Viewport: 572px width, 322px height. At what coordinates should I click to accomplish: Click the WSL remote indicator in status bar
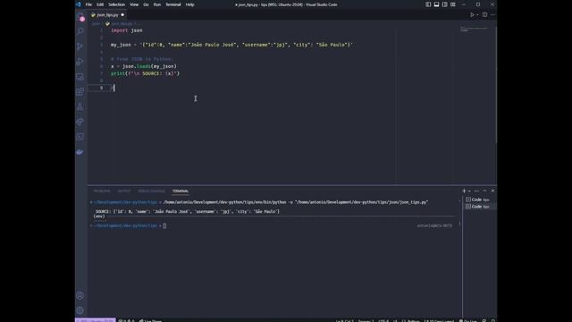coord(96,320)
